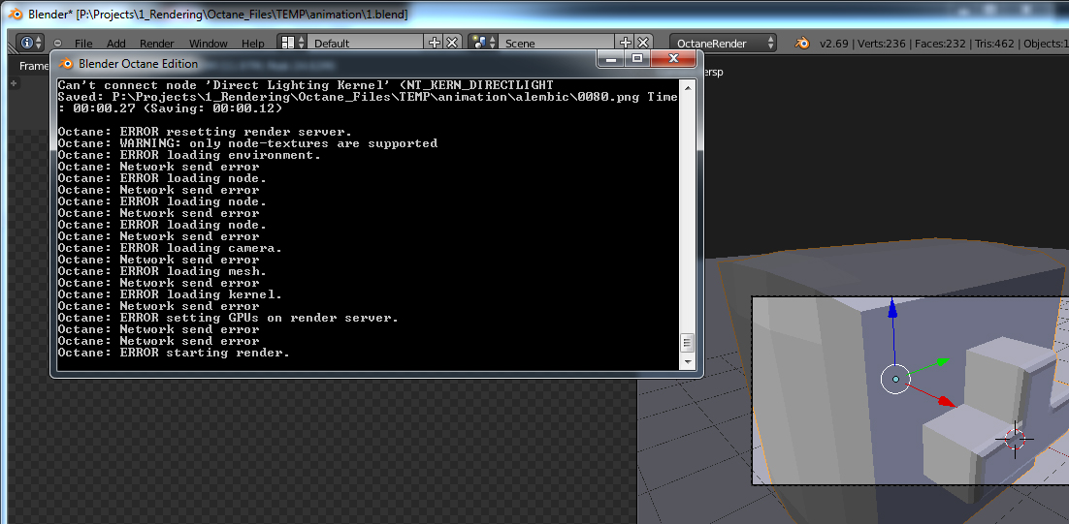
Task: Click the 'v2.69' version text
Action: (834, 43)
